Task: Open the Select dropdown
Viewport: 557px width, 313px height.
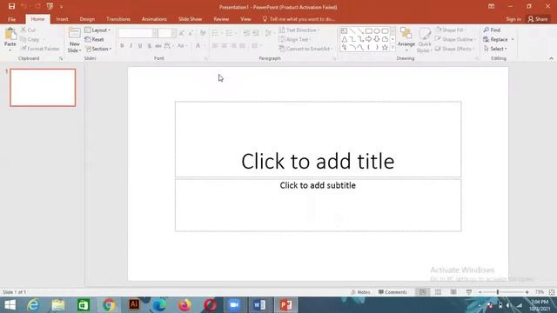Action: [495, 49]
